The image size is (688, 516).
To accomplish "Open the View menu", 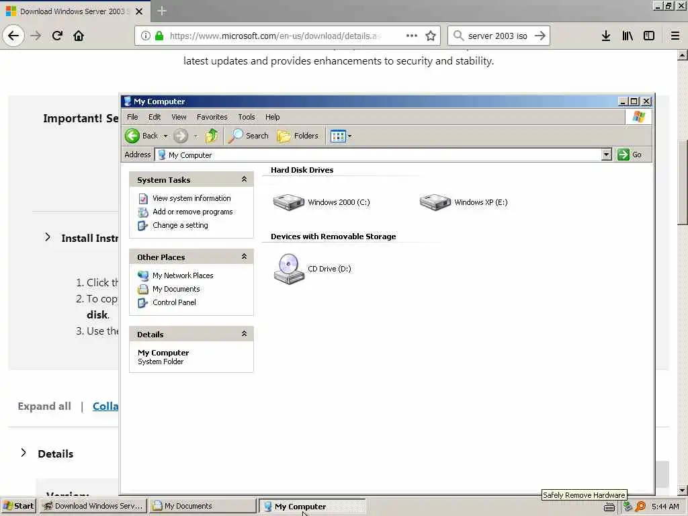I will pyautogui.click(x=179, y=117).
